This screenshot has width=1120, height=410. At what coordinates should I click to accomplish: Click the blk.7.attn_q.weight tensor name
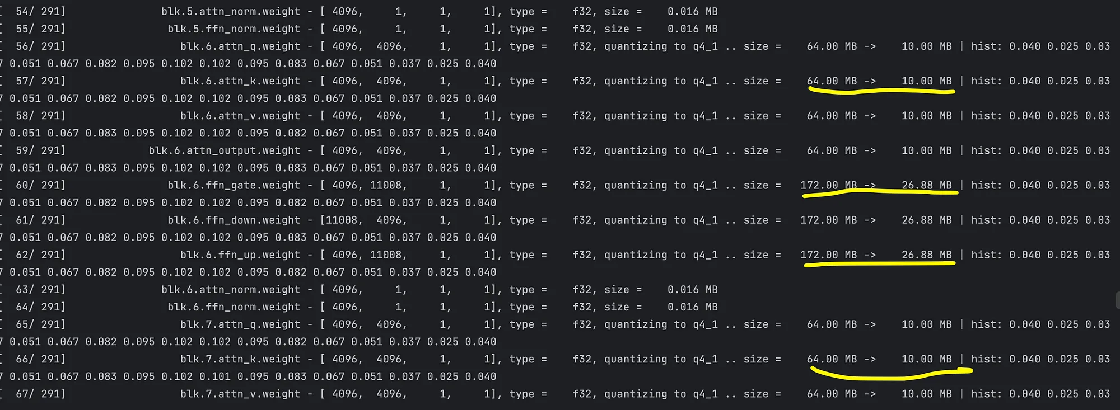click(x=240, y=324)
